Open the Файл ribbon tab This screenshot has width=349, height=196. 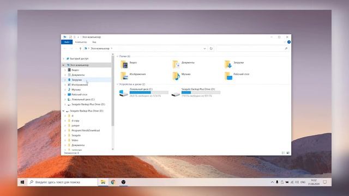tap(67, 42)
